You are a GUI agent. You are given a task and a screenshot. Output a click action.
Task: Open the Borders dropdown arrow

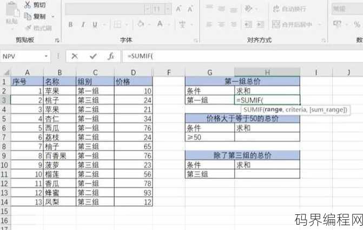127,24
